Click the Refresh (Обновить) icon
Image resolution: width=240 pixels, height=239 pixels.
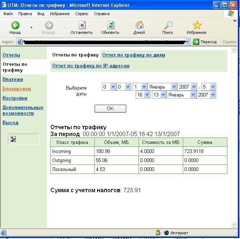(110, 25)
